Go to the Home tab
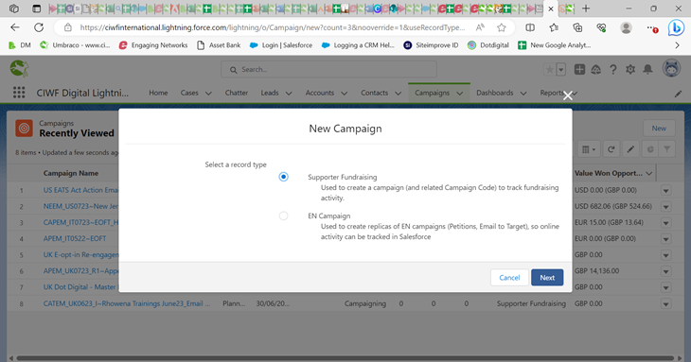The height and width of the screenshot is (362, 691). [x=158, y=93]
